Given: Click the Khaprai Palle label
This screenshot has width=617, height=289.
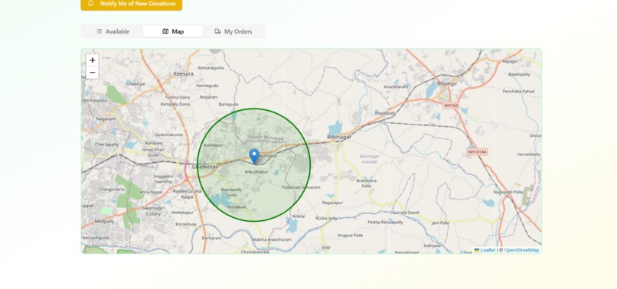Looking at the screenshot, I should tap(350, 235).
